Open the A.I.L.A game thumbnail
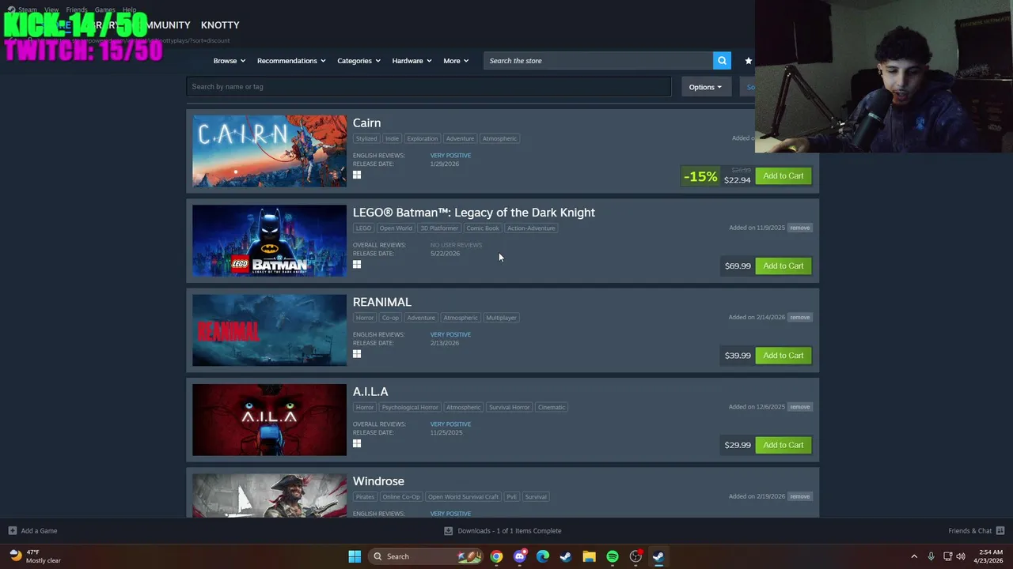Image resolution: width=1013 pixels, height=569 pixels. tap(269, 420)
